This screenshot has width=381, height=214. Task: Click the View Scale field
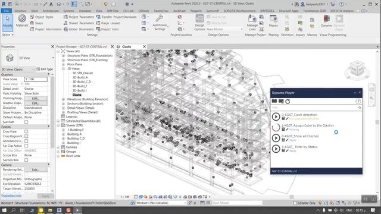coord(36,79)
